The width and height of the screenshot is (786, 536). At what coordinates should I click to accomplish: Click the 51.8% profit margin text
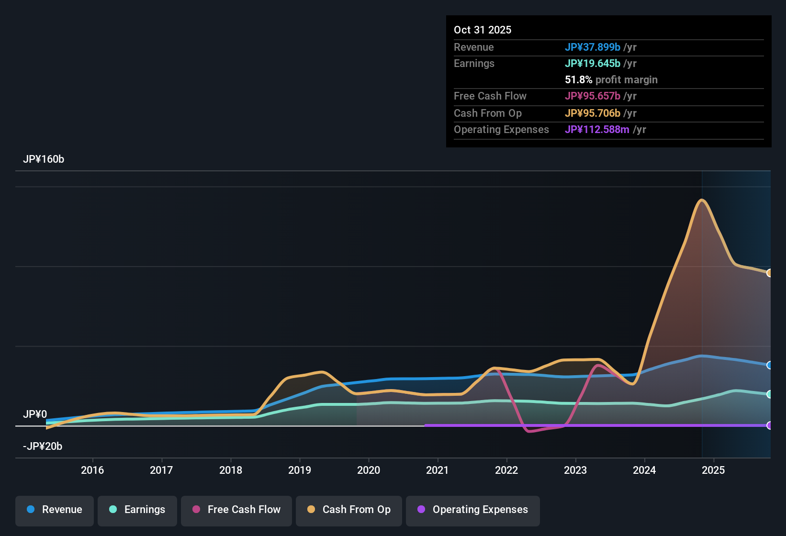coord(611,80)
